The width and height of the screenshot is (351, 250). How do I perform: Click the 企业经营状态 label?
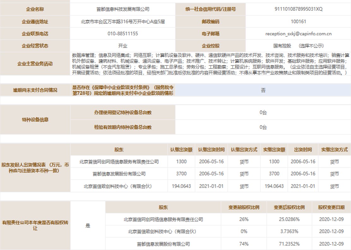[35, 46]
